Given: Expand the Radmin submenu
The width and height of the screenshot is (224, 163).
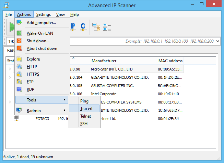Looking at the screenshot, I should point(42,110).
